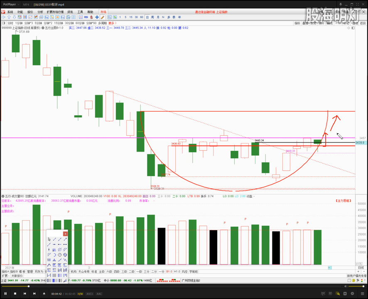Stop the PotPlayer video playback

point(15,294)
